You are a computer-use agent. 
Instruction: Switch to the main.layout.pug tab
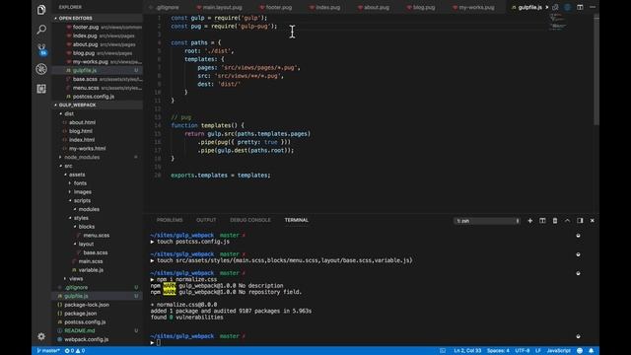point(219,7)
